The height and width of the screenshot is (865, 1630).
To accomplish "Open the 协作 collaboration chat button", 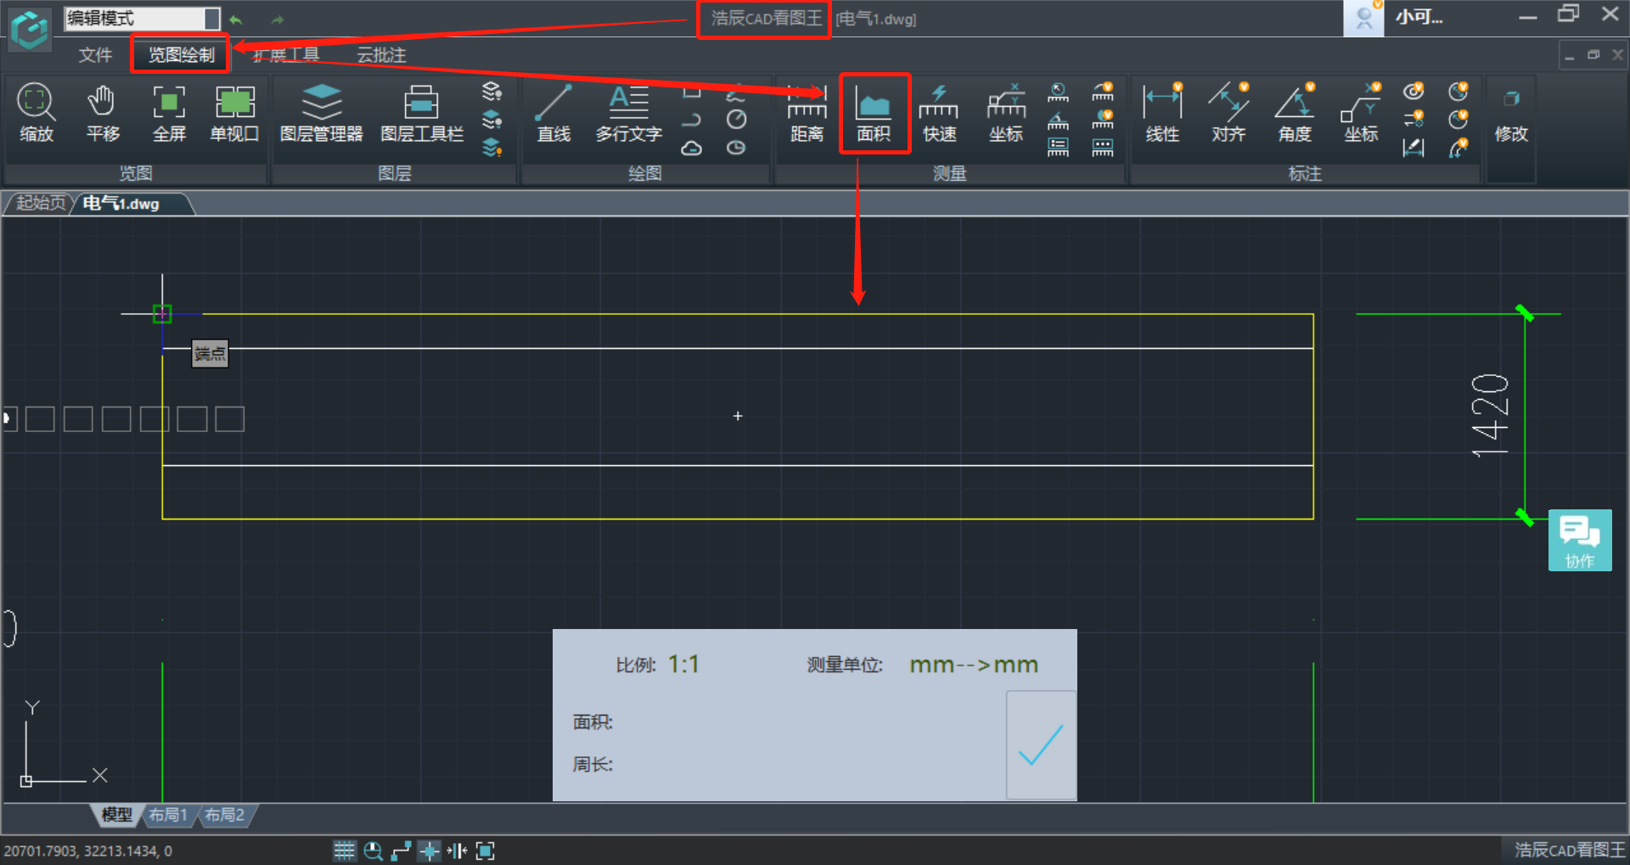I will [x=1580, y=540].
